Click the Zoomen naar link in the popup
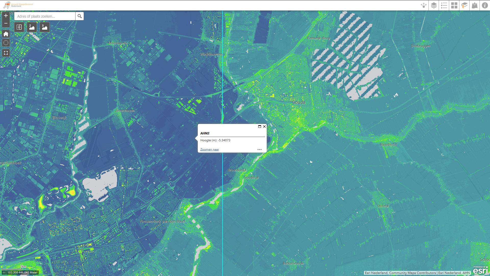Viewport: 490px width, 276px height. tap(209, 149)
